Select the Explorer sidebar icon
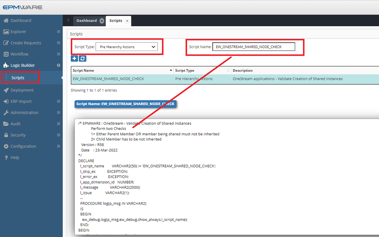379x237 pixels. 6,31
